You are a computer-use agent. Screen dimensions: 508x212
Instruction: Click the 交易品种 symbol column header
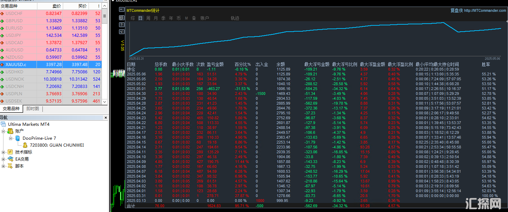[x=18, y=6]
